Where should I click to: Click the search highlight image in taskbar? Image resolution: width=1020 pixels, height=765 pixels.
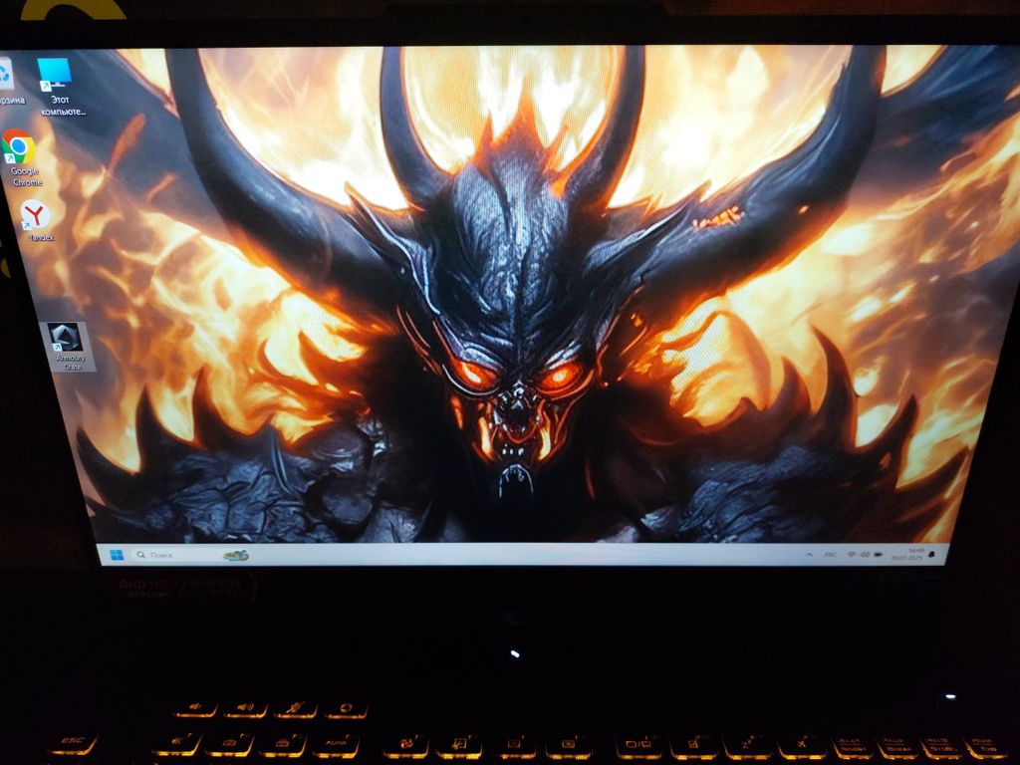pos(236,555)
